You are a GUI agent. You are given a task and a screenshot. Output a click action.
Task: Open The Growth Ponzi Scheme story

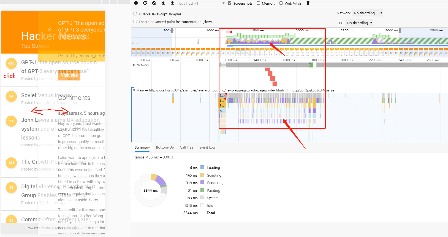click(x=54, y=162)
